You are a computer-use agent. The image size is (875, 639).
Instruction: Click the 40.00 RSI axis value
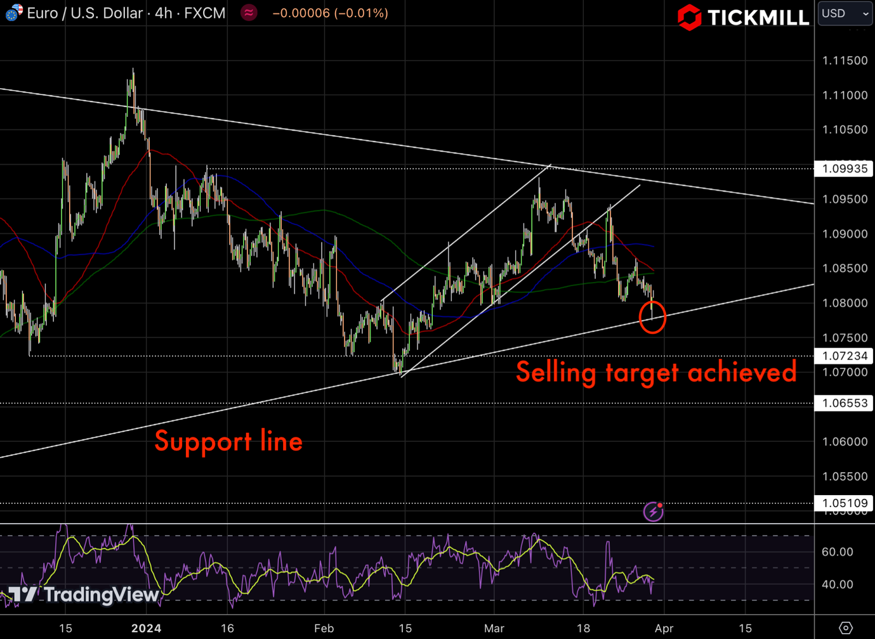click(x=837, y=584)
